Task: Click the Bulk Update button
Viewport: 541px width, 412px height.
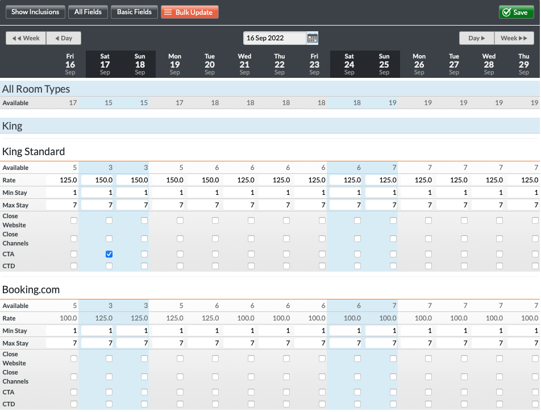Action: point(189,12)
